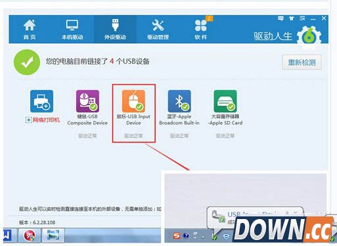Open the picture viewer taskbar icon
This screenshot has height=246, width=337.
pos(53,235)
